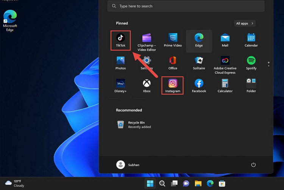Viewport: 284px width, 190px height.
Task: Open taskbar Search magnifier
Action: tap(162, 184)
